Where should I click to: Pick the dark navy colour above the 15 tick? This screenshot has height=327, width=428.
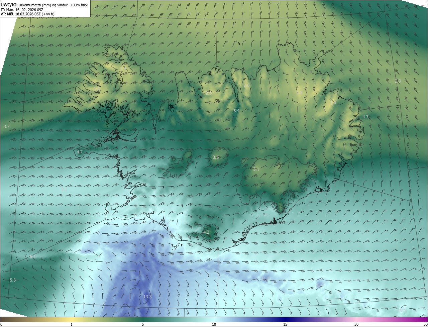[285, 319]
